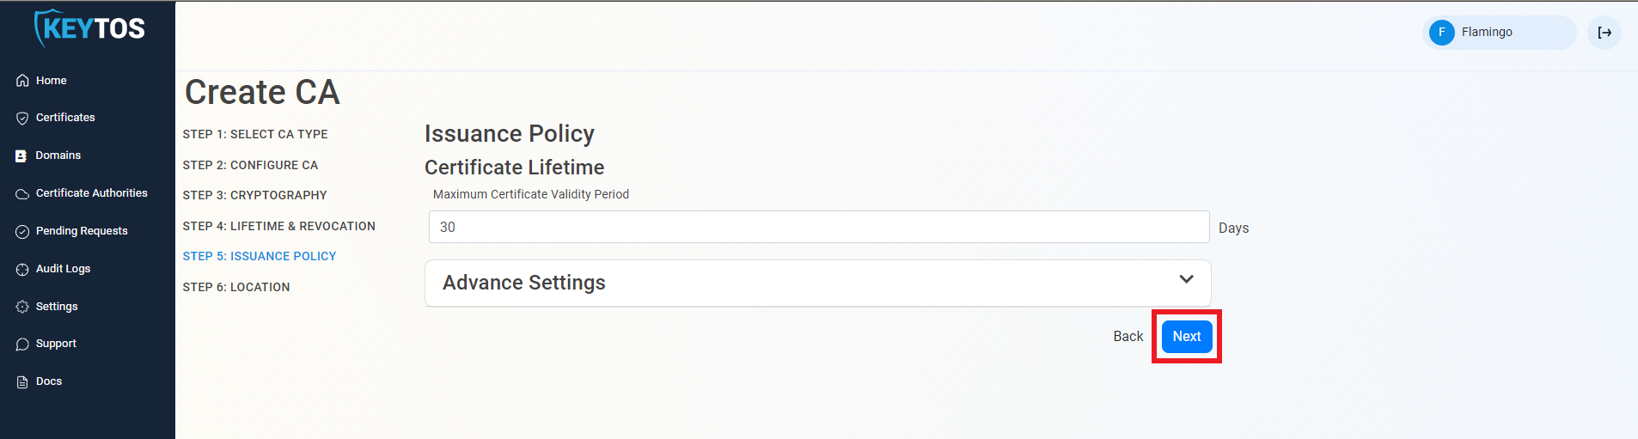This screenshot has height=439, width=1638.
Task: Expand the Advance Settings chevron
Action: point(1186,279)
